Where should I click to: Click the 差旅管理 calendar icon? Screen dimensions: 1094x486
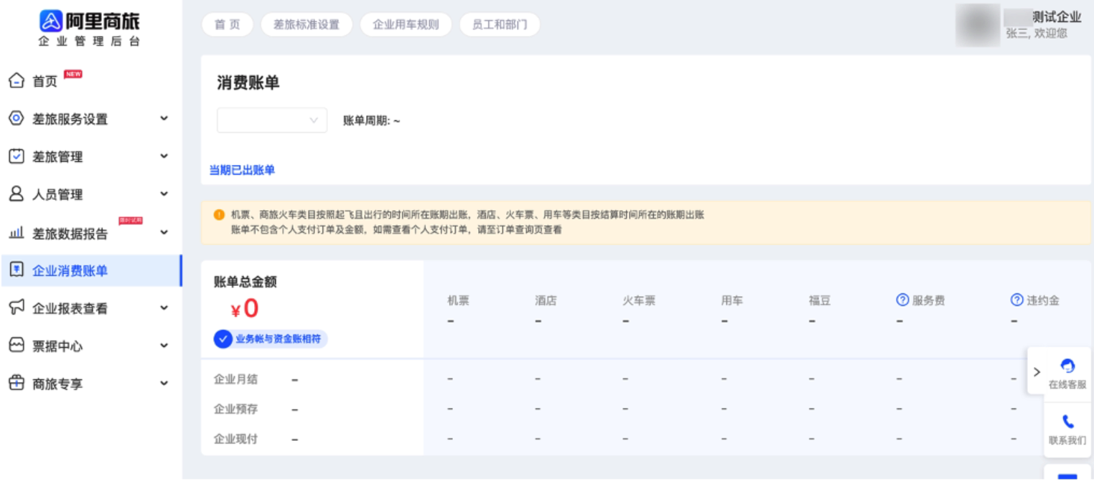pos(15,157)
